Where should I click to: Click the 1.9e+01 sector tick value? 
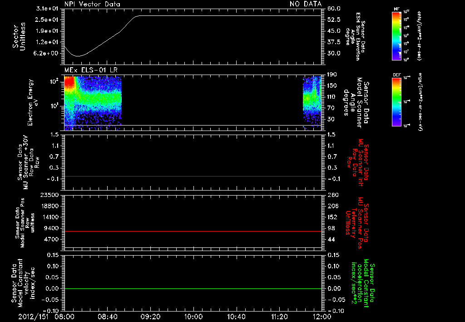tap(47, 31)
